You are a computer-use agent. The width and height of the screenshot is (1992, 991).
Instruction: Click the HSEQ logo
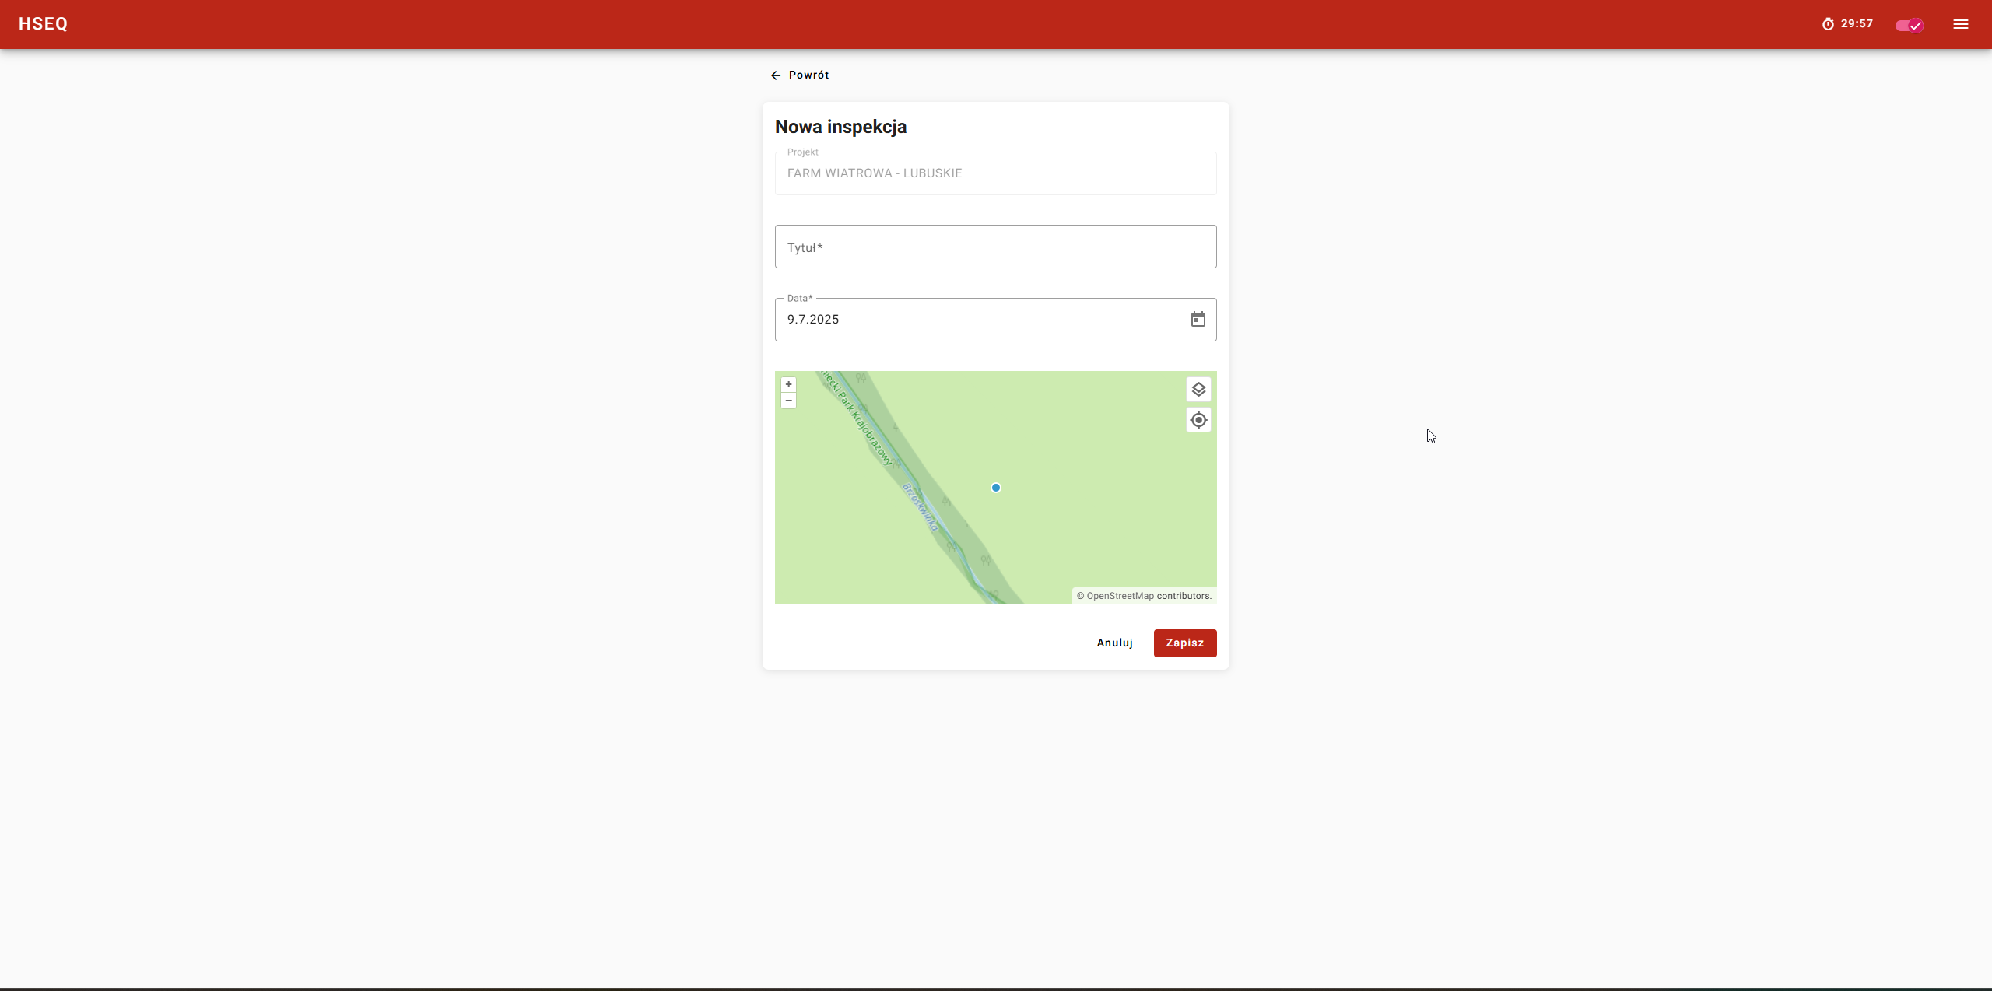(x=43, y=24)
